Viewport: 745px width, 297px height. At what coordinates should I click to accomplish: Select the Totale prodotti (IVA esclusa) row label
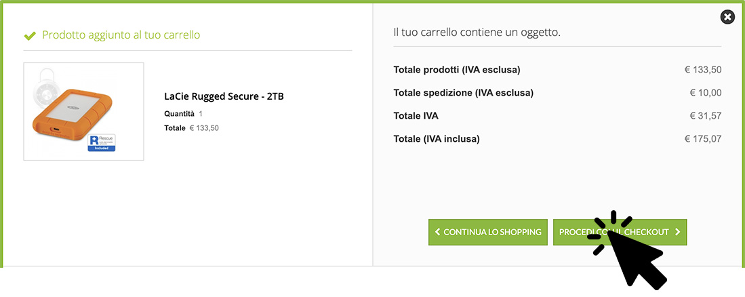click(x=457, y=70)
